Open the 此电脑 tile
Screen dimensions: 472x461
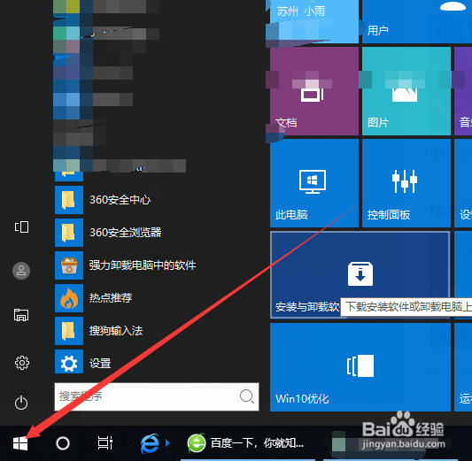click(314, 183)
